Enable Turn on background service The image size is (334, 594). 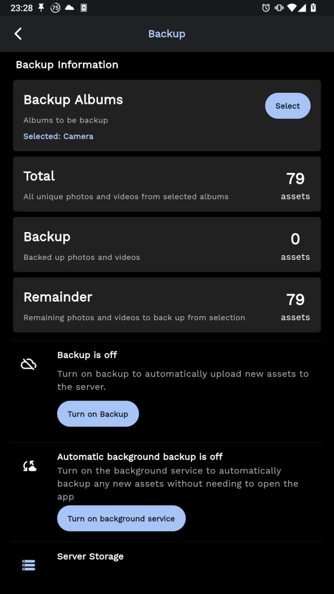(121, 518)
